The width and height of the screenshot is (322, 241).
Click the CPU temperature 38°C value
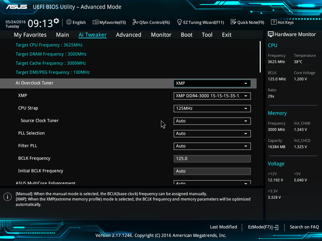[298, 62]
